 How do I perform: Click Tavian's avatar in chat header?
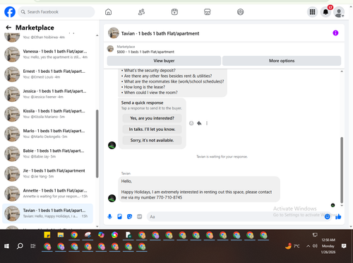(114, 33)
